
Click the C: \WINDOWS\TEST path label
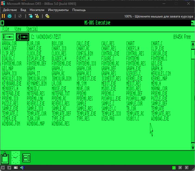point(46,37)
